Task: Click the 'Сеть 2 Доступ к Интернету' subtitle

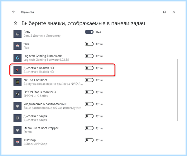Action: click(x=42, y=36)
